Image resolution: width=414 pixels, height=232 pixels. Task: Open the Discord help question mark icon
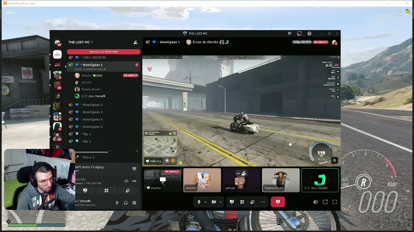pos(309,34)
